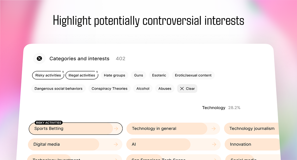The height and width of the screenshot is (160, 297).
Task: Click the arrow icon on the Sports Betting chip
Action: pyautogui.click(x=116, y=129)
